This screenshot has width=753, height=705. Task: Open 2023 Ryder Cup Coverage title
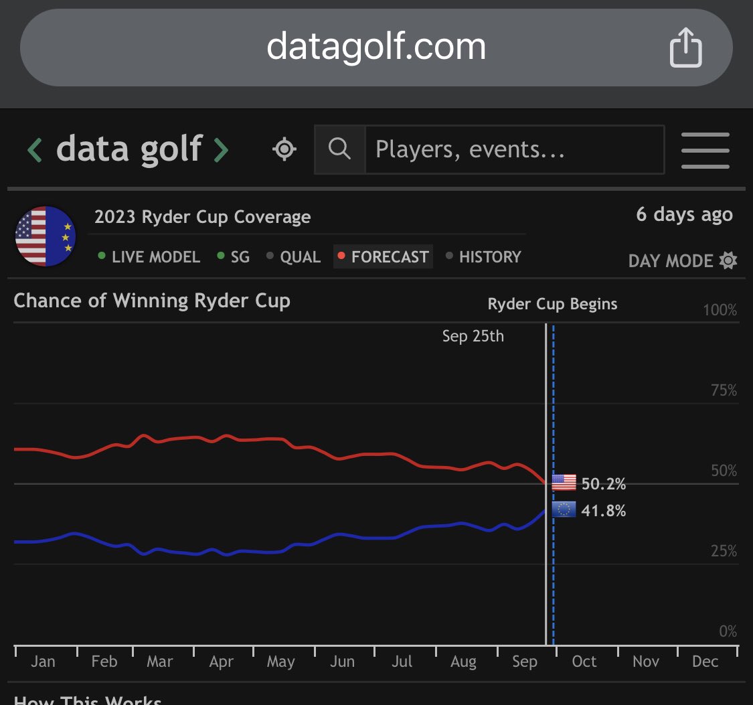pos(202,217)
